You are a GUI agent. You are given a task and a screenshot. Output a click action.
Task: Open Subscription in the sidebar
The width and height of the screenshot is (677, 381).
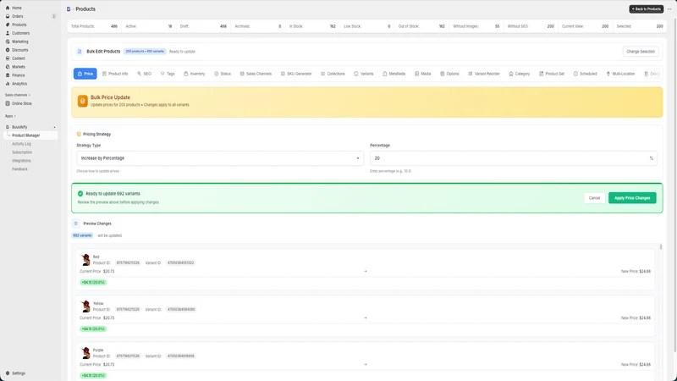pos(22,152)
